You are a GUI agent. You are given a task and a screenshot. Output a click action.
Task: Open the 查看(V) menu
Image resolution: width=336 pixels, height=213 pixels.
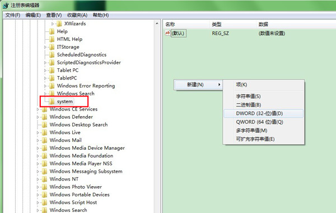pyautogui.click(x=54, y=15)
